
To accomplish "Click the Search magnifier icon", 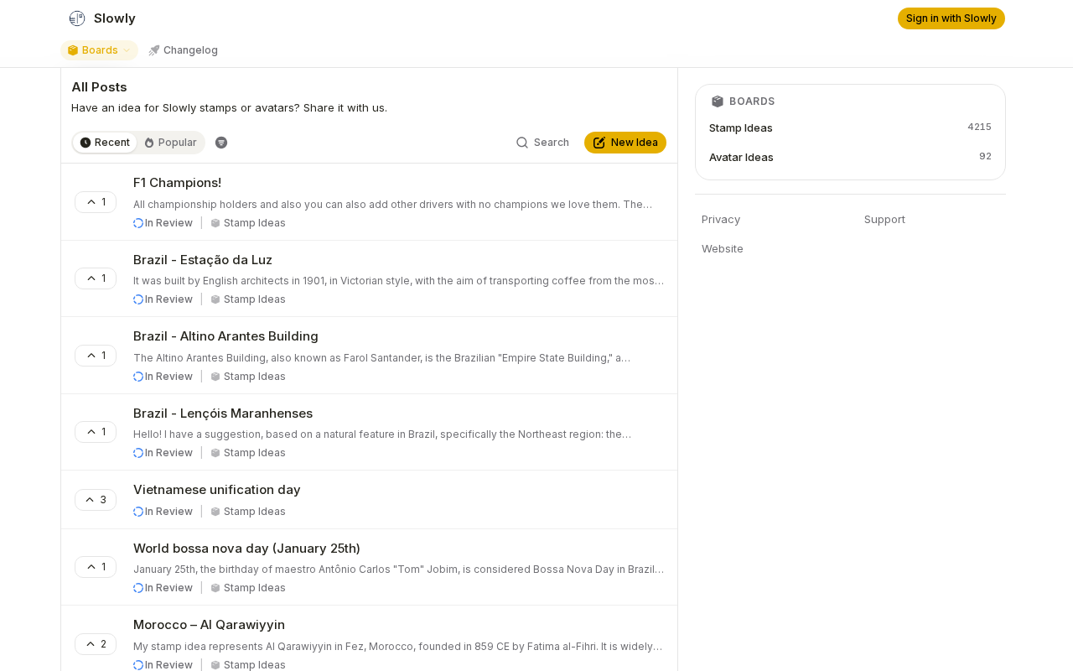I will 522,143.
